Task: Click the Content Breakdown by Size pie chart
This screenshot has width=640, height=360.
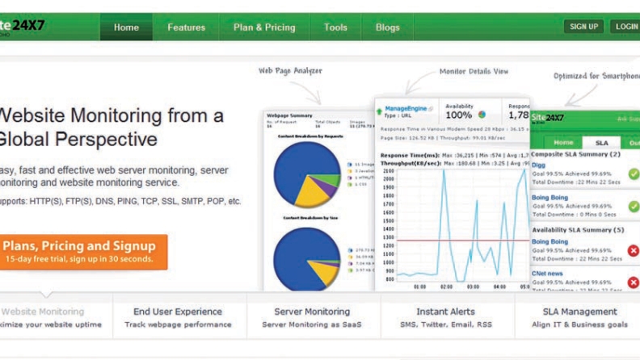Action: [x=307, y=259]
